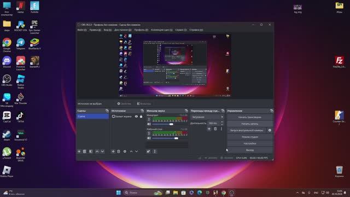Remove the selected source with trash icon
This screenshot has height=197, width=350.
(x=119, y=152)
